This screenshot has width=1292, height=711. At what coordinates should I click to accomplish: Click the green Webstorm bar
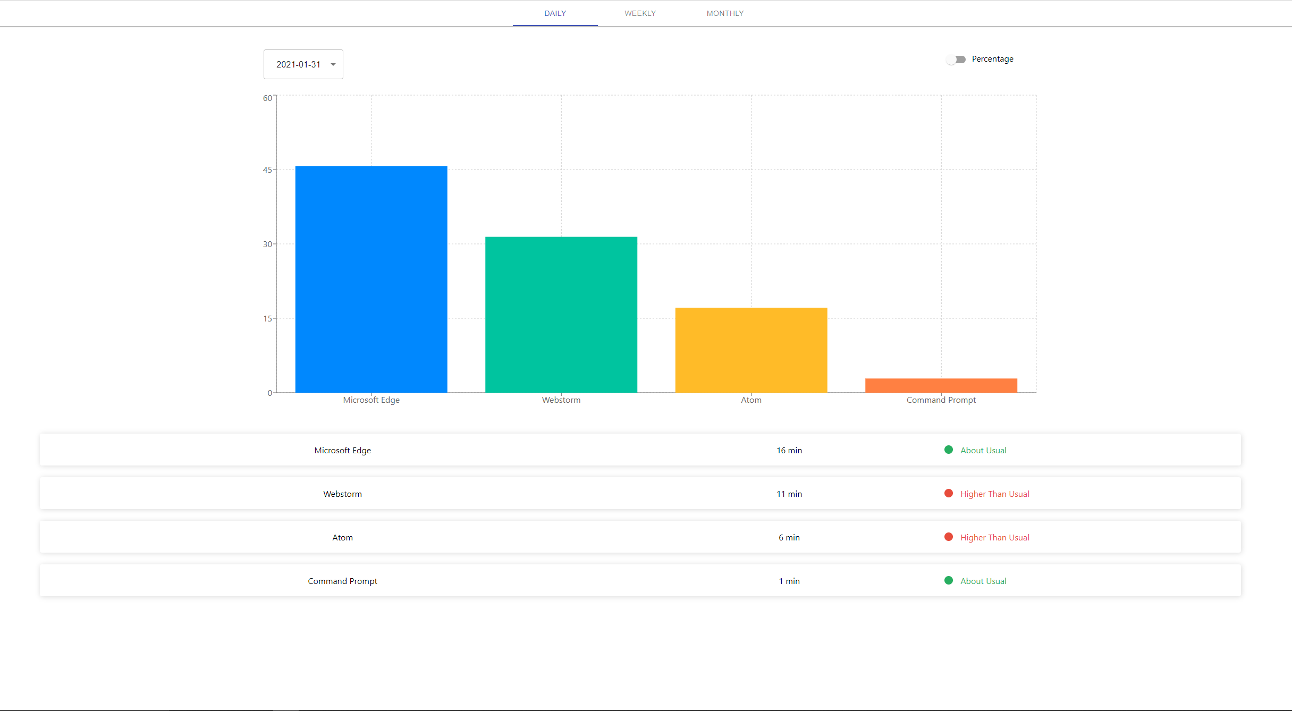[x=561, y=315]
